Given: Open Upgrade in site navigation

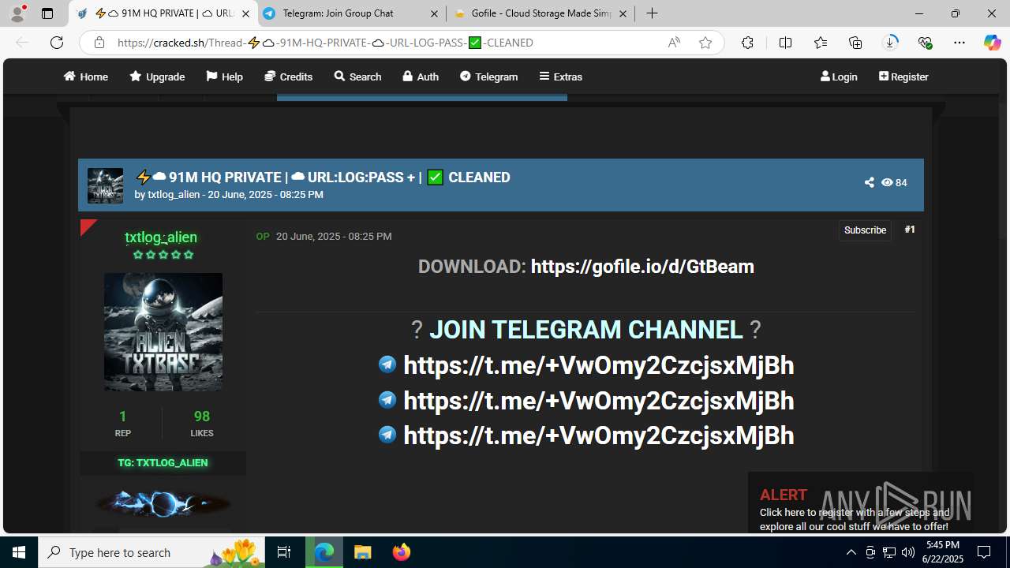Looking at the screenshot, I should coord(157,77).
